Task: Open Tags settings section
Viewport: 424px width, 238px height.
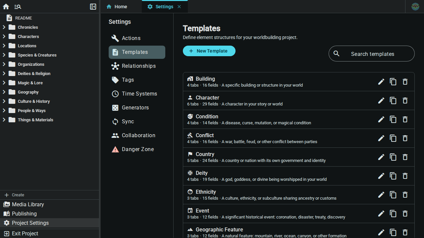Action: [x=137, y=80]
